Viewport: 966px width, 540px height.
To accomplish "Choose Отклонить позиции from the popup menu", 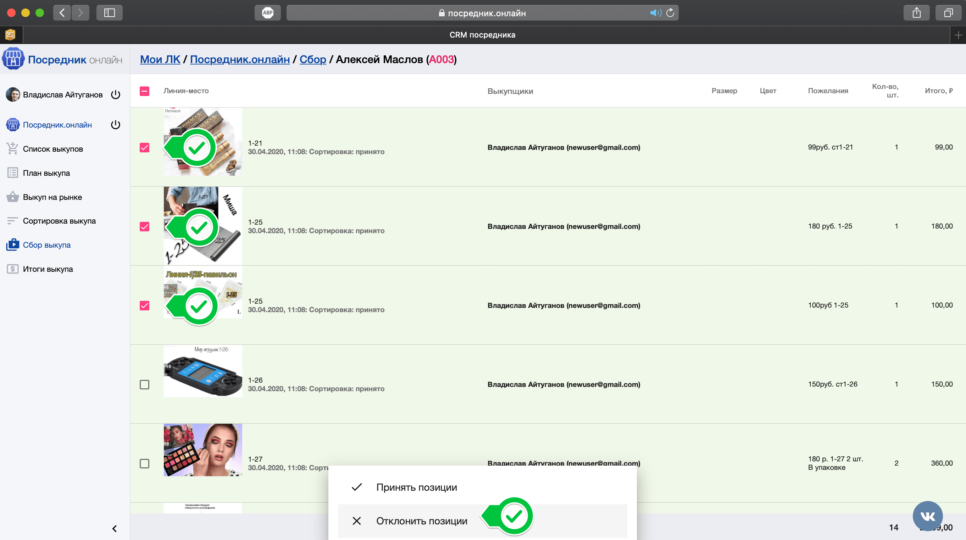I will [422, 521].
